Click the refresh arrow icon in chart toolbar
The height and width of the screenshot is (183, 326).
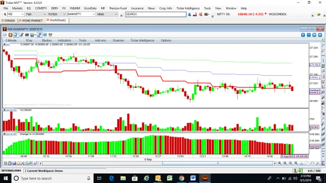[16, 35]
